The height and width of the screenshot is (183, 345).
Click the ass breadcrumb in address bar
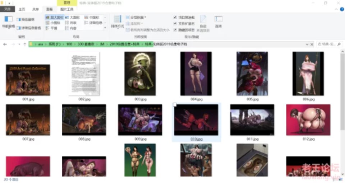click(x=41, y=44)
